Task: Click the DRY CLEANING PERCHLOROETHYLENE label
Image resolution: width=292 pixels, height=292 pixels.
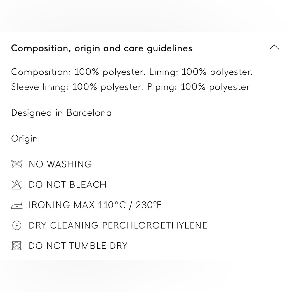Action: click(118, 225)
